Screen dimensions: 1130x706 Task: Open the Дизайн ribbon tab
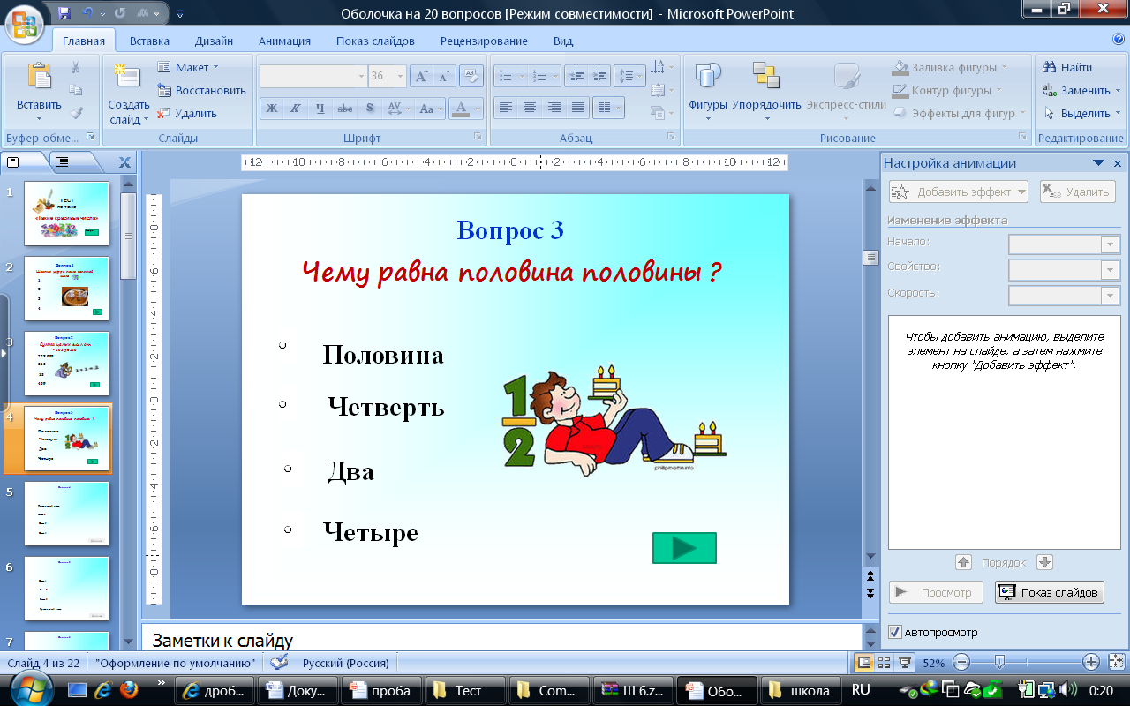pos(214,41)
